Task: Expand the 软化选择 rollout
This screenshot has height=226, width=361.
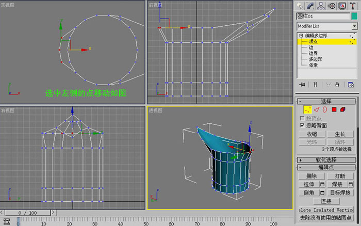Action: tap(326, 159)
